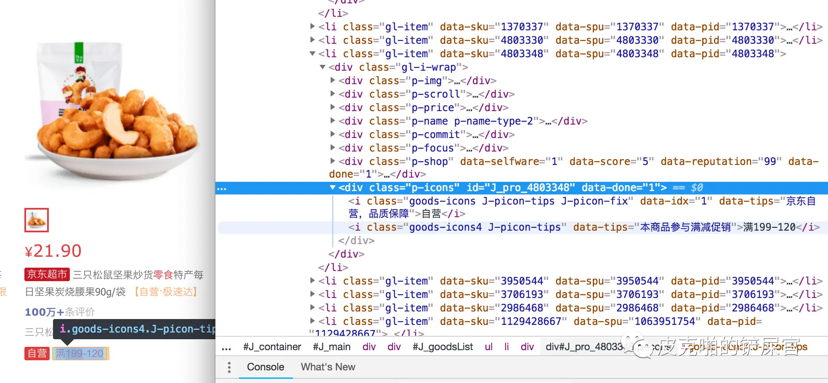Select #J_goodsList in the breadcrumb bar
Image resolution: width=828 pixels, height=383 pixels.
tap(443, 347)
